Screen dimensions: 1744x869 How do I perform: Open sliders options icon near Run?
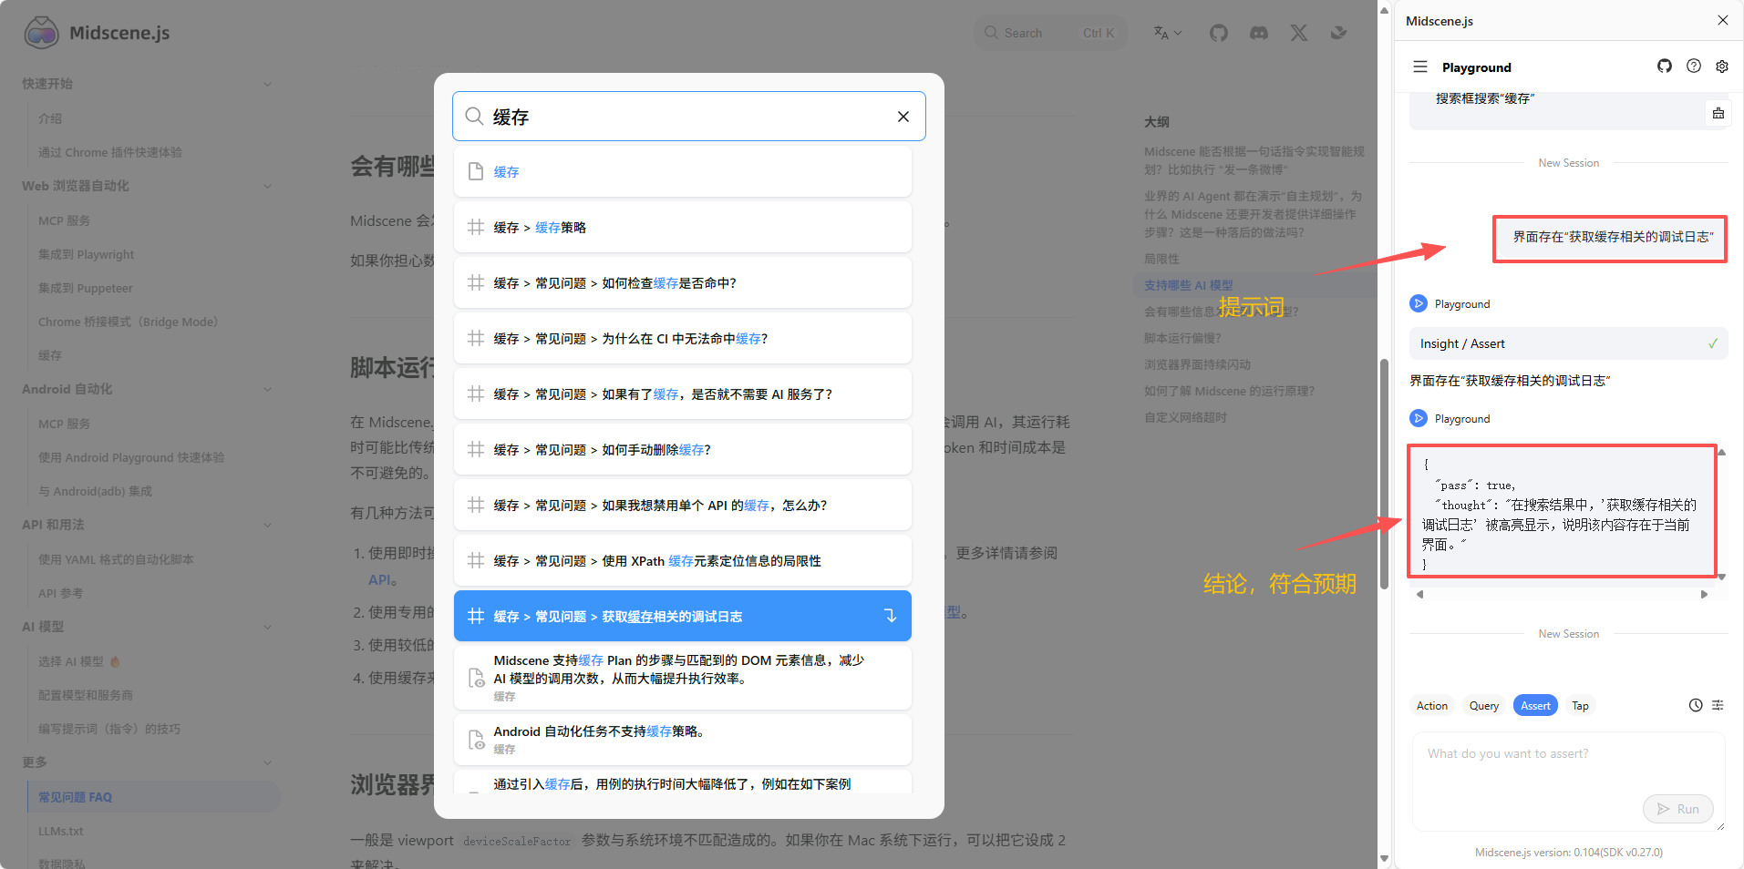[1718, 705]
